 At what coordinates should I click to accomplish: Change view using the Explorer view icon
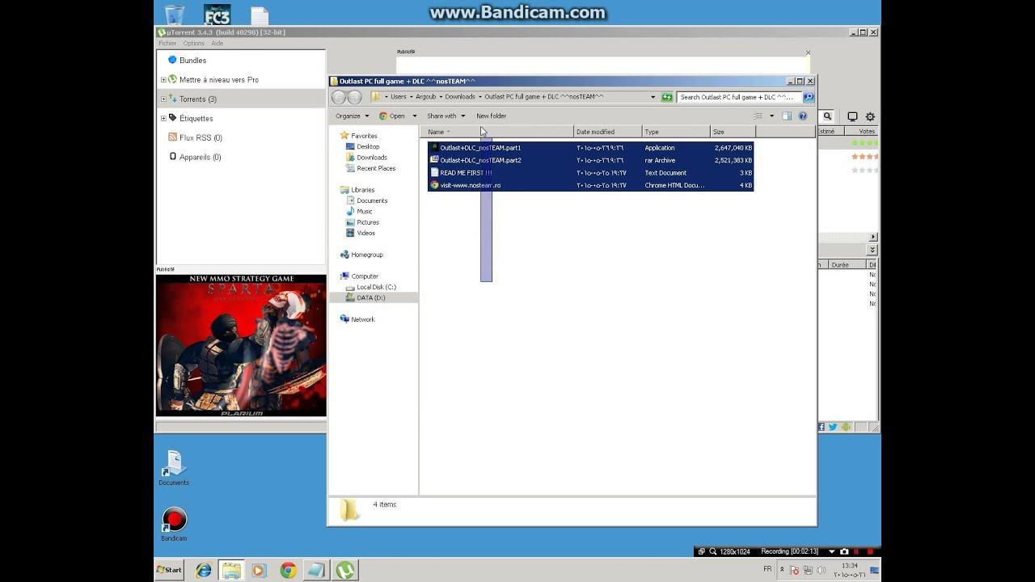click(x=758, y=116)
